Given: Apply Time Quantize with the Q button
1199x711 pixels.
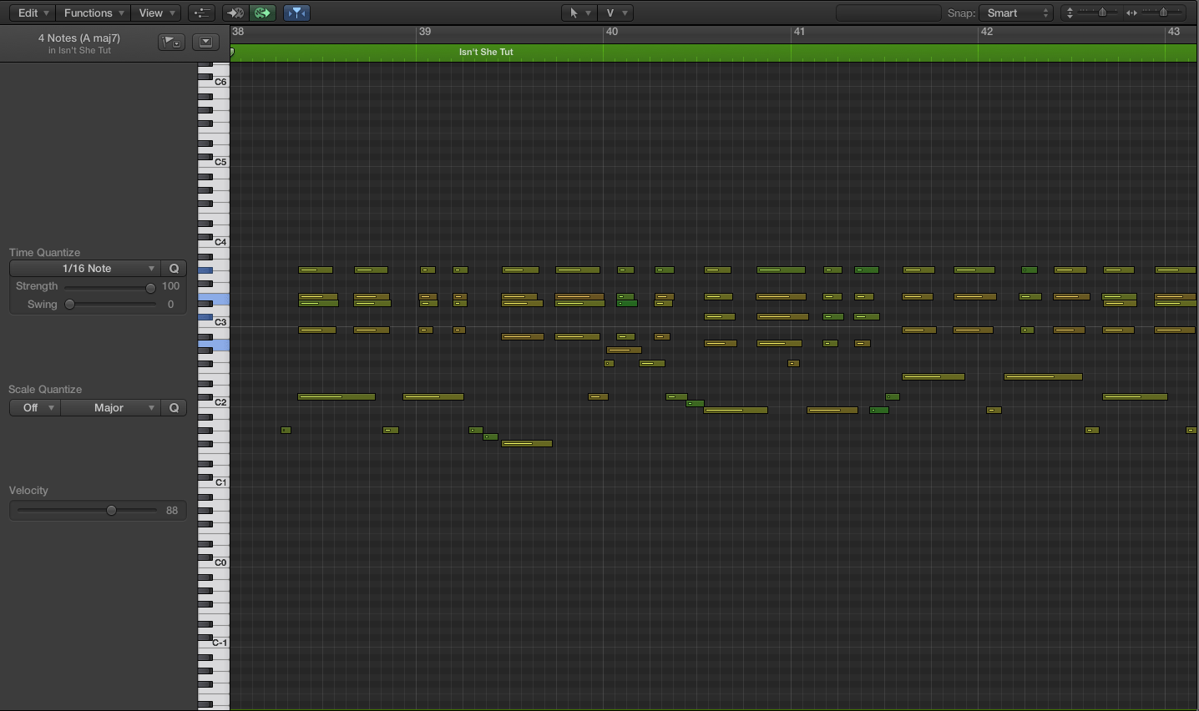Looking at the screenshot, I should 174,268.
